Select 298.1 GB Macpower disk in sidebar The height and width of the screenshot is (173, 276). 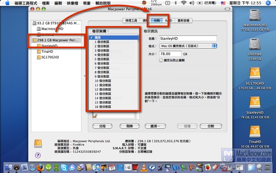pos(56,40)
